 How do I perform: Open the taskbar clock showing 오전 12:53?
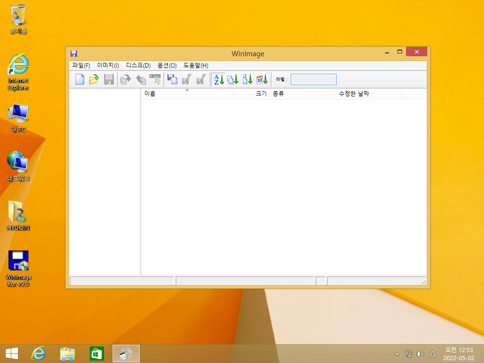coord(458,354)
